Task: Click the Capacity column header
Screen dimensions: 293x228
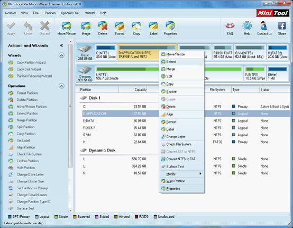Action: tap(133, 90)
